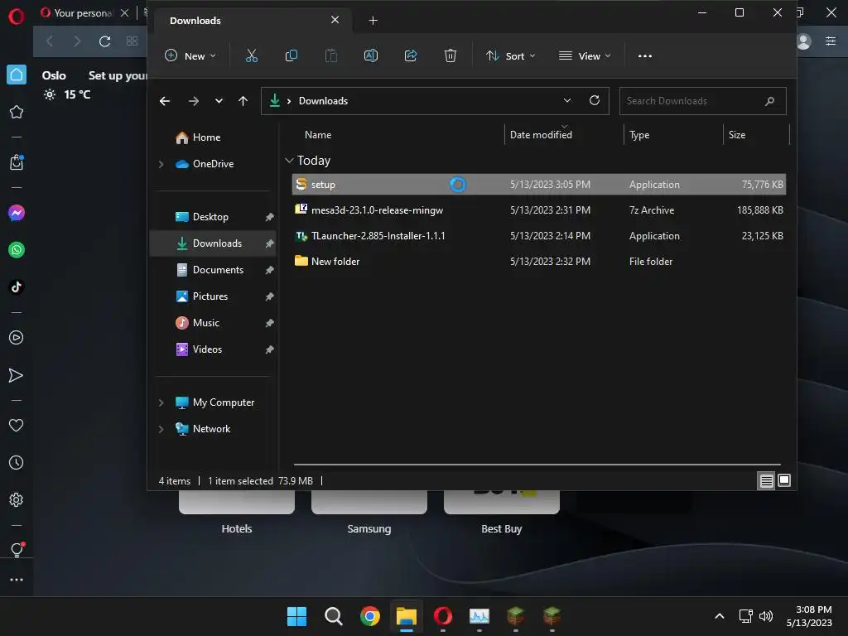Open Messenger in Opera sidebar
The width and height of the screenshot is (848, 636).
tap(17, 213)
